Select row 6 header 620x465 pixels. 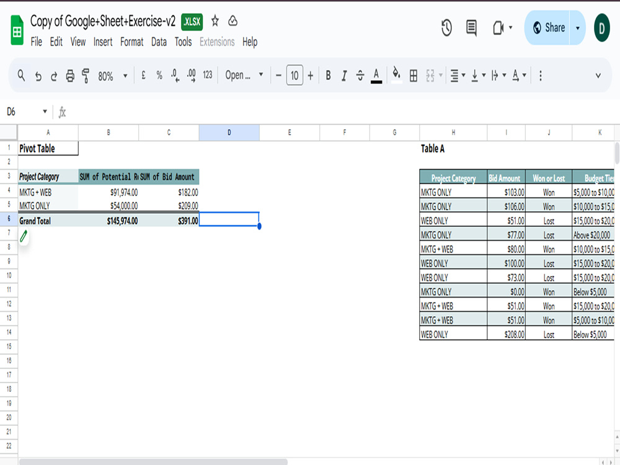(x=9, y=219)
